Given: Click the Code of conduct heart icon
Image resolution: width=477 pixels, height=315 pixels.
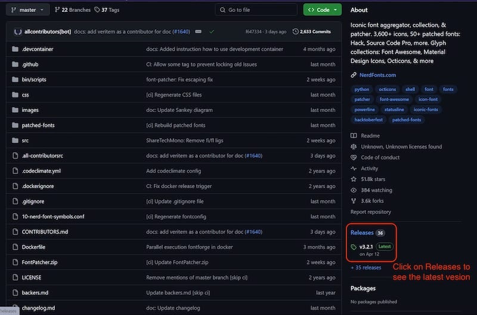Looking at the screenshot, I should click(354, 157).
